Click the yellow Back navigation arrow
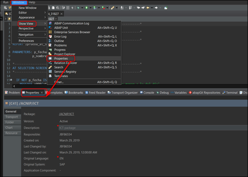248x177 pixels. [148, 7]
